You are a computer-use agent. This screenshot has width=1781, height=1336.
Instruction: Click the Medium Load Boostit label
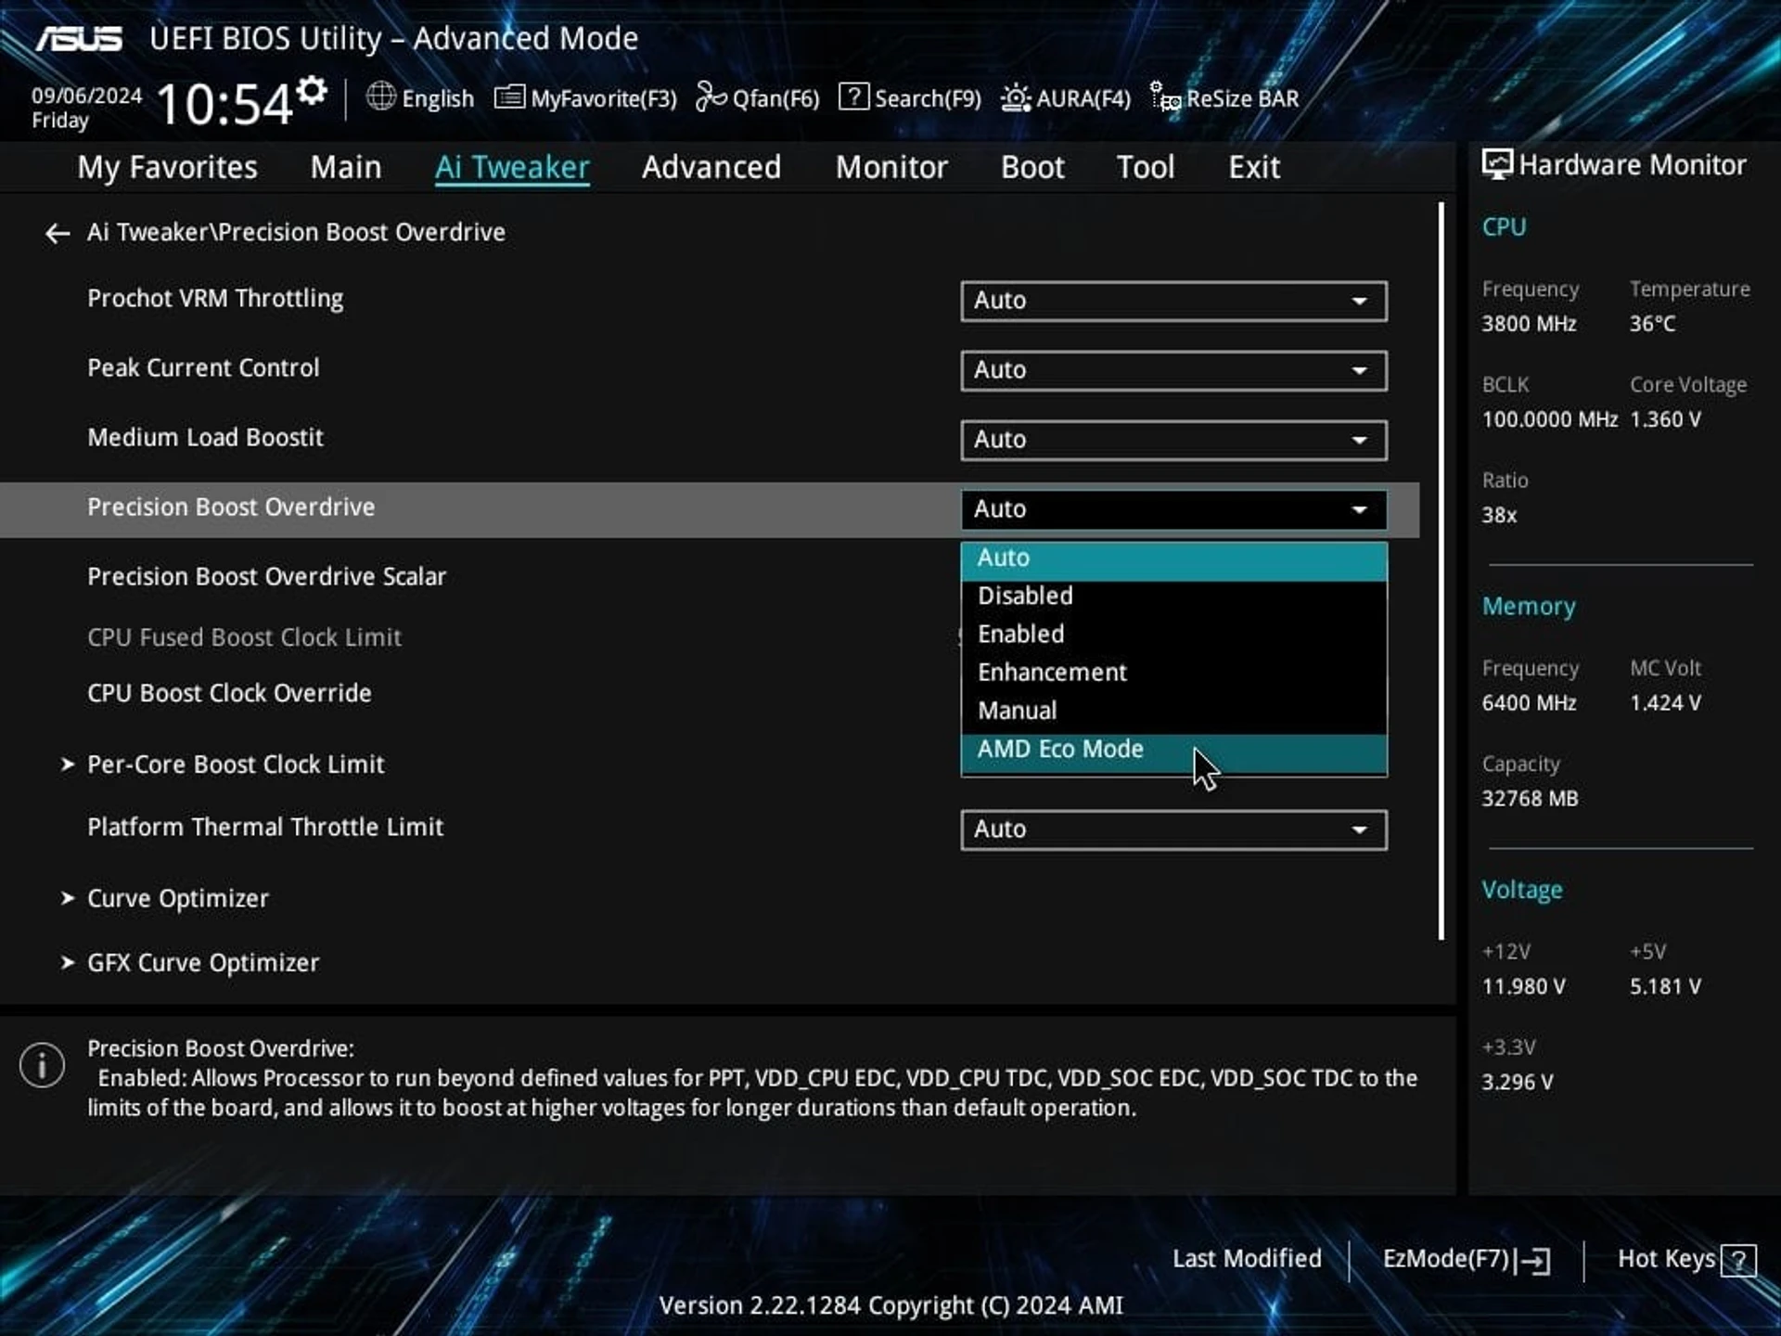click(205, 438)
